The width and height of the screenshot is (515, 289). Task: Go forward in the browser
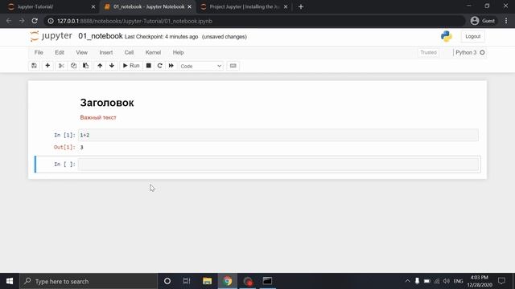22,21
